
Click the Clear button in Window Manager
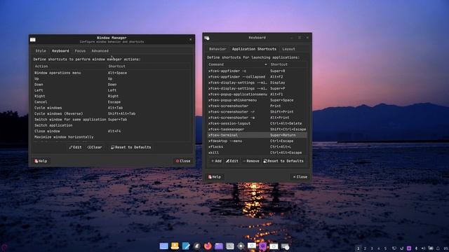coord(95,148)
